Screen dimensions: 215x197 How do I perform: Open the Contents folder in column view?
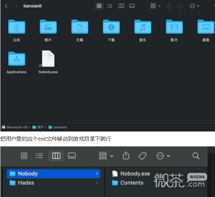[x=127, y=183]
